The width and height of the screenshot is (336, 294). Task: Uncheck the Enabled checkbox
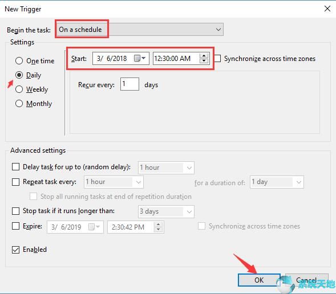[15, 250]
